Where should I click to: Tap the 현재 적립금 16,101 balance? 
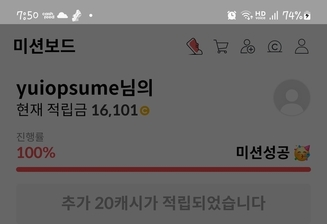pyautogui.click(x=83, y=110)
